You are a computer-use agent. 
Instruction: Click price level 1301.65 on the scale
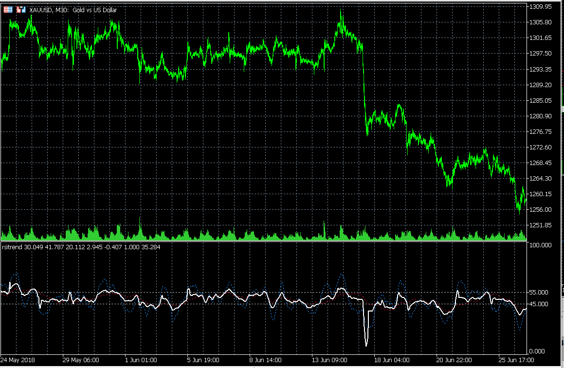[540, 38]
